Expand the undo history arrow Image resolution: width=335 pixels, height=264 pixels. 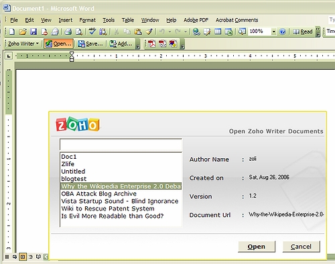point(170,31)
